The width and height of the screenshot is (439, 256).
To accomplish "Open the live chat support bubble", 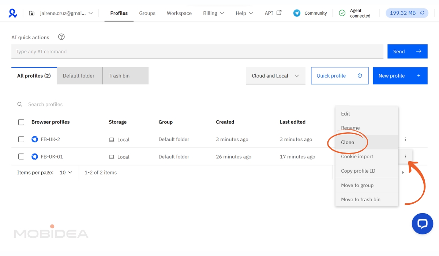I will pyautogui.click(x=422, y=223).
